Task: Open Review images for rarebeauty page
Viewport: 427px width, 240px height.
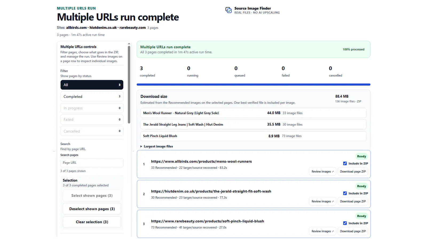Action: (x=322, y=231)
